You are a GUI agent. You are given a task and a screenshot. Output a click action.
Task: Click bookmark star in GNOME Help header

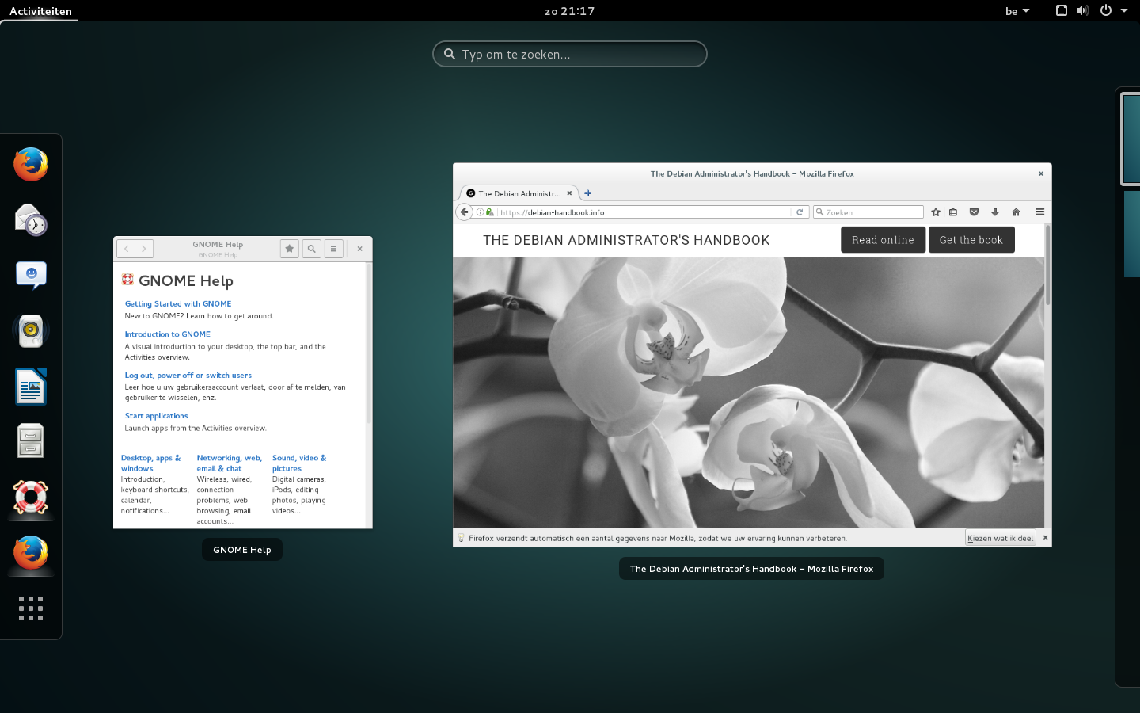point(290,249)
